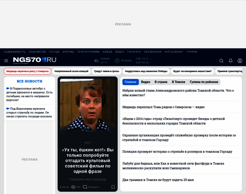This screenshot has height=194, width=246.
Task: Open the ЛизаАлерт child safety article
Action: (173, 121)
